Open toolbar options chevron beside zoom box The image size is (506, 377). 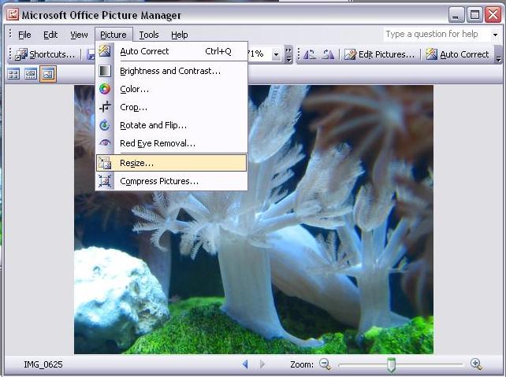coord(288,54)
